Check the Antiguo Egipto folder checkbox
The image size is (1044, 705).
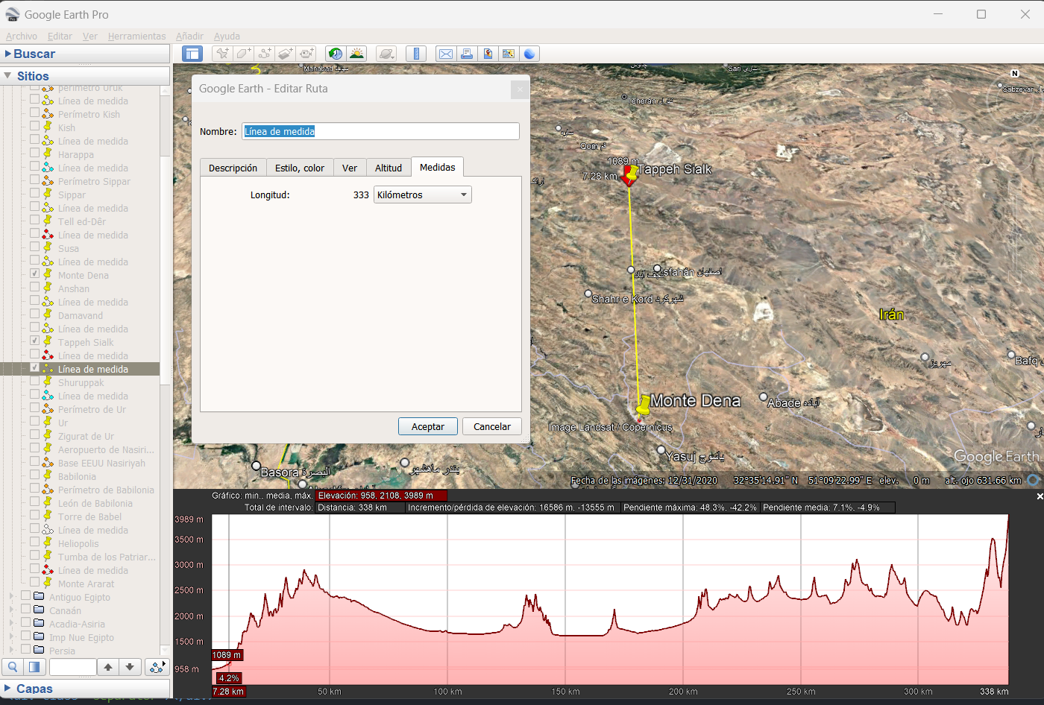tap(26, 595)
